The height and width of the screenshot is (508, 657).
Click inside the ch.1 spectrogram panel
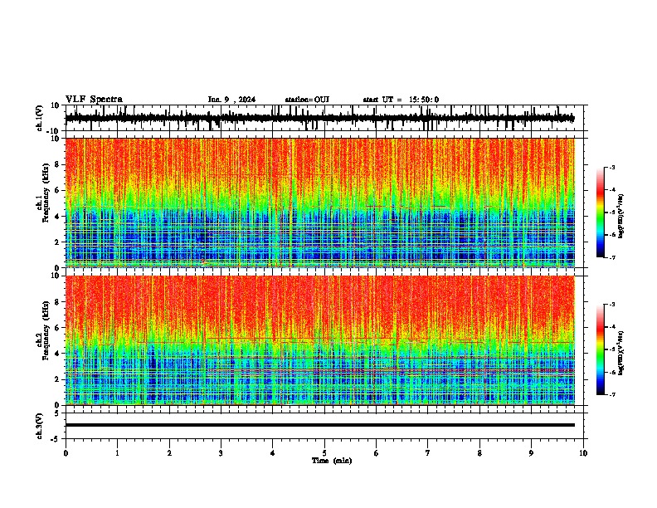[320, 203]
